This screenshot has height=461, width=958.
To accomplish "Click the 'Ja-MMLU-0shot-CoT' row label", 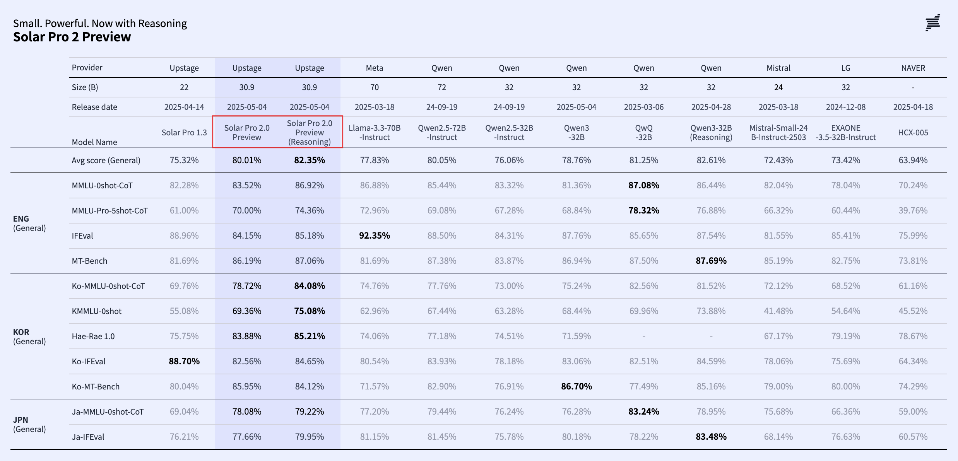I will (108, 412).
